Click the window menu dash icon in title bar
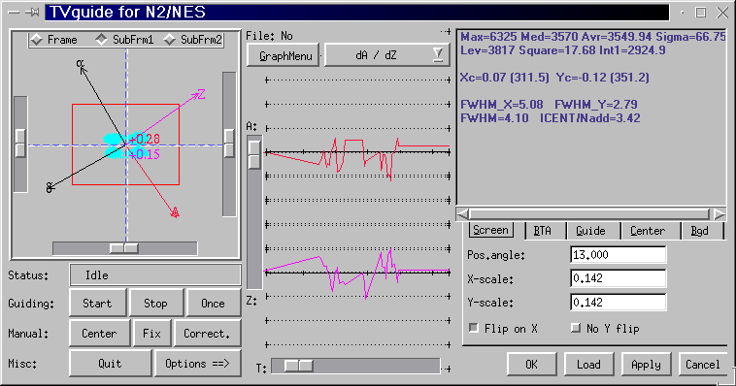The height and width of the screenshot is (386, 736). 15,13
